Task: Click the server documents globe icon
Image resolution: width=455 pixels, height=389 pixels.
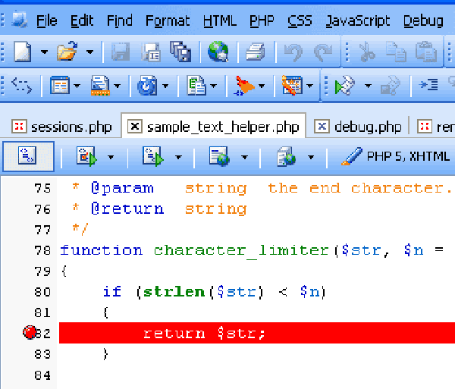Action: [x=286, y=156]
